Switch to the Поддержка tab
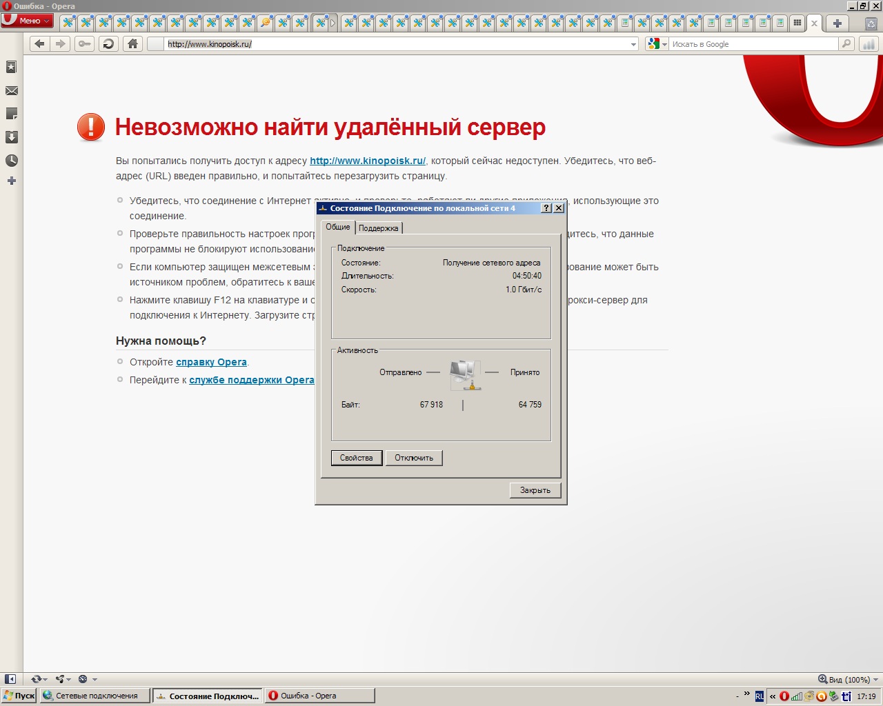 pos(378,228)
